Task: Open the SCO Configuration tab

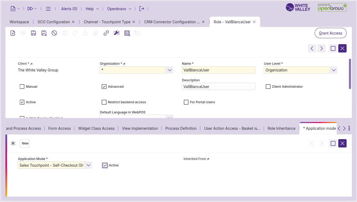Action: point(54,22)
